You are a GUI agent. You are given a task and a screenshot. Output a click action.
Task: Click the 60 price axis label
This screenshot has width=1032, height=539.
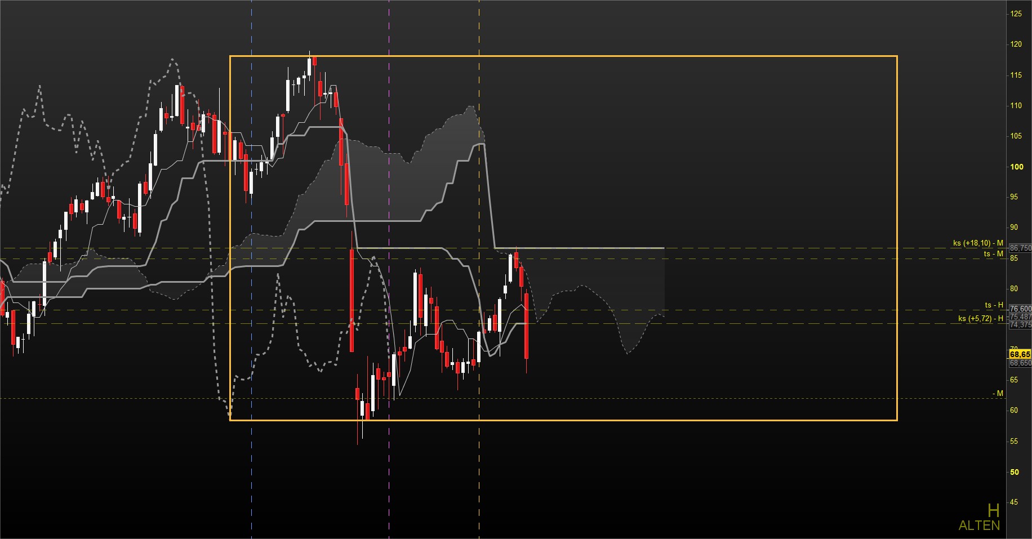click(x=1014, y=411)
